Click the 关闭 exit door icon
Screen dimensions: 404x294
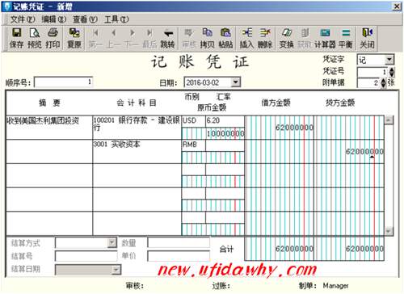[x=367, y=33]
